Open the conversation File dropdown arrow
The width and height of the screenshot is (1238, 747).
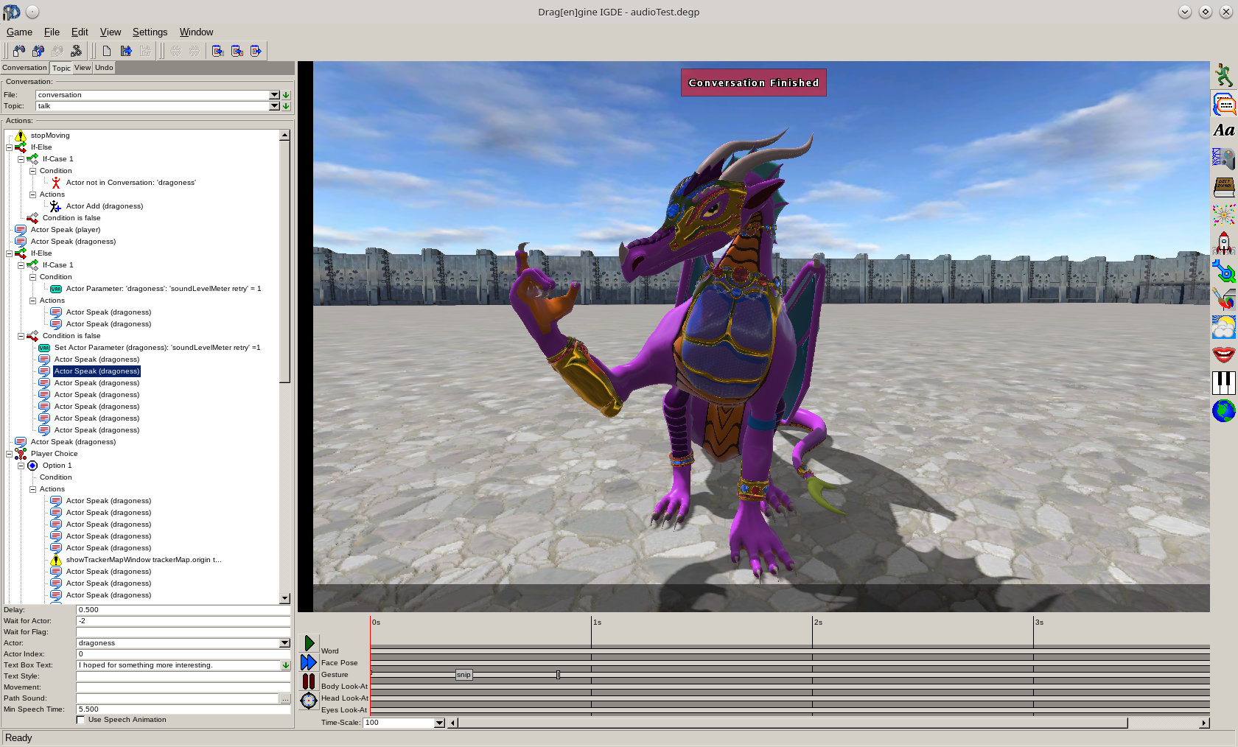274,95
